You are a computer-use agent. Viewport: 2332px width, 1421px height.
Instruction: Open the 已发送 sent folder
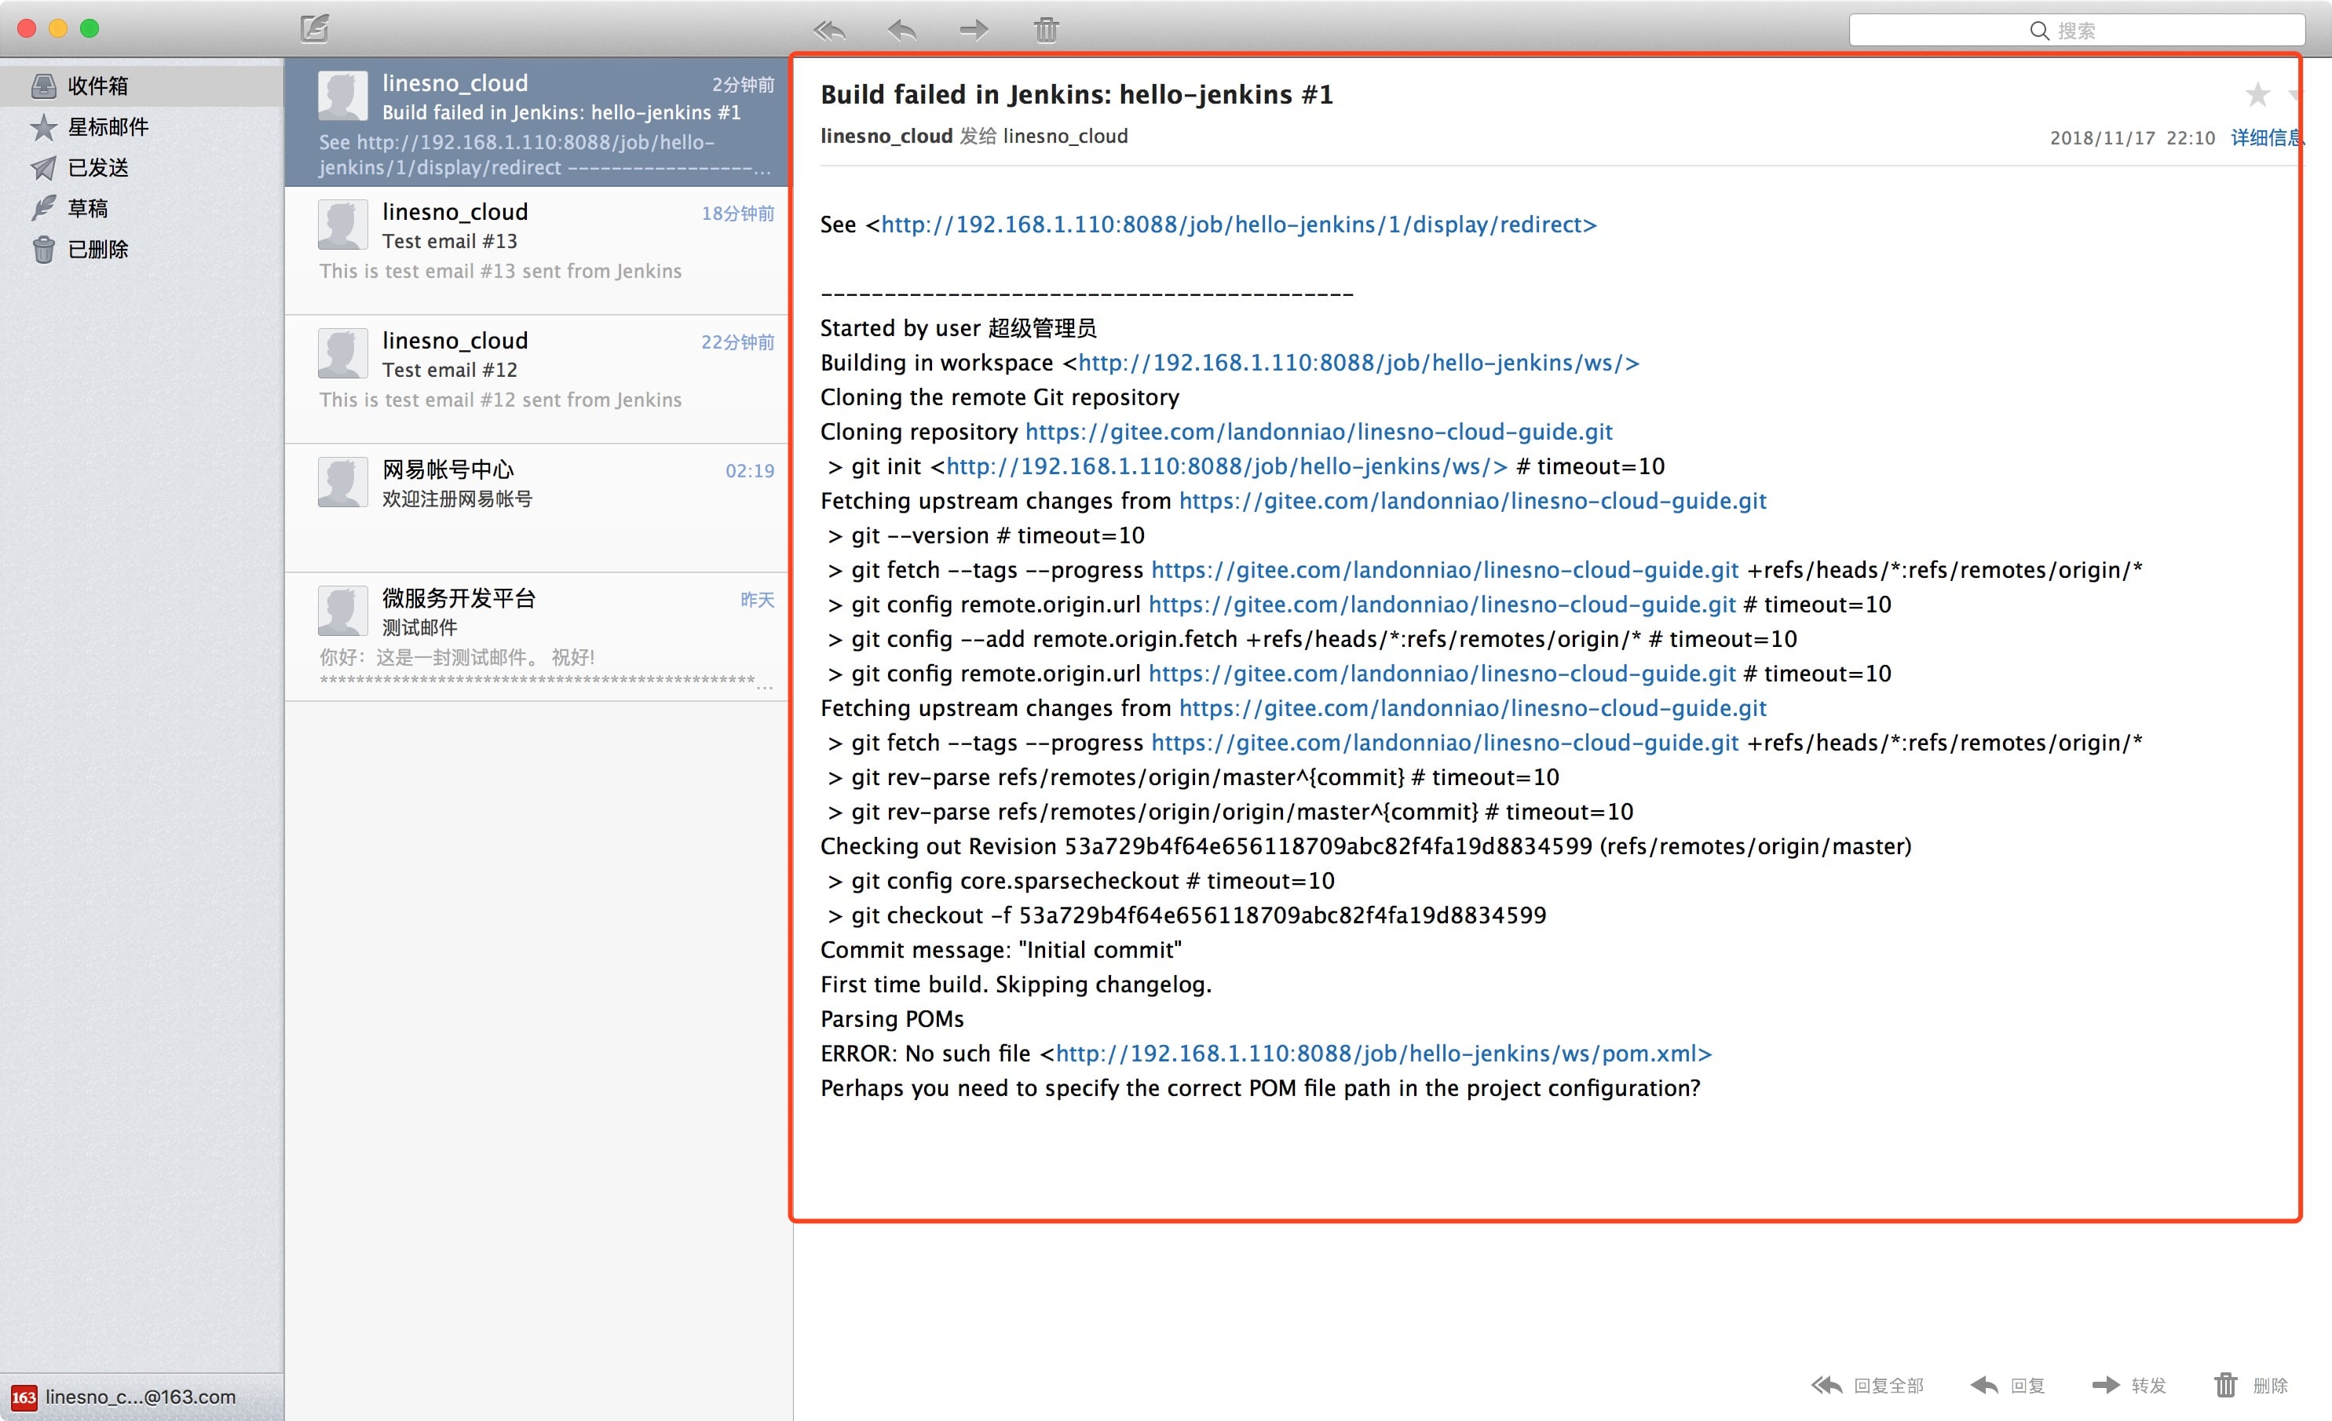97,167
